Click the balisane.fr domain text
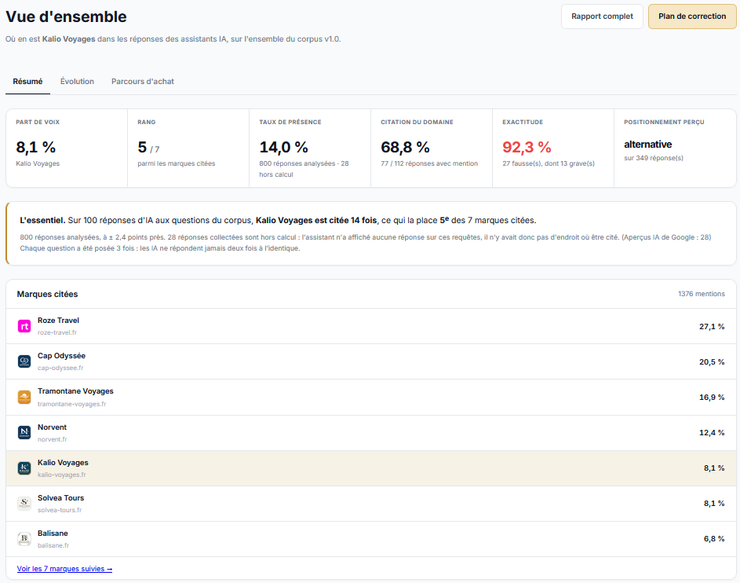Viewport: 740px width, 583px height. click(x=53, y=545)
